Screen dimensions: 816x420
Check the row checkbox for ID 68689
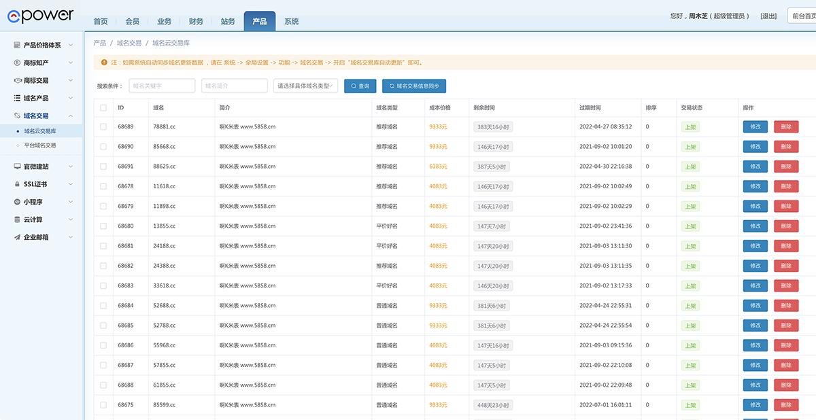pos(103,126)
